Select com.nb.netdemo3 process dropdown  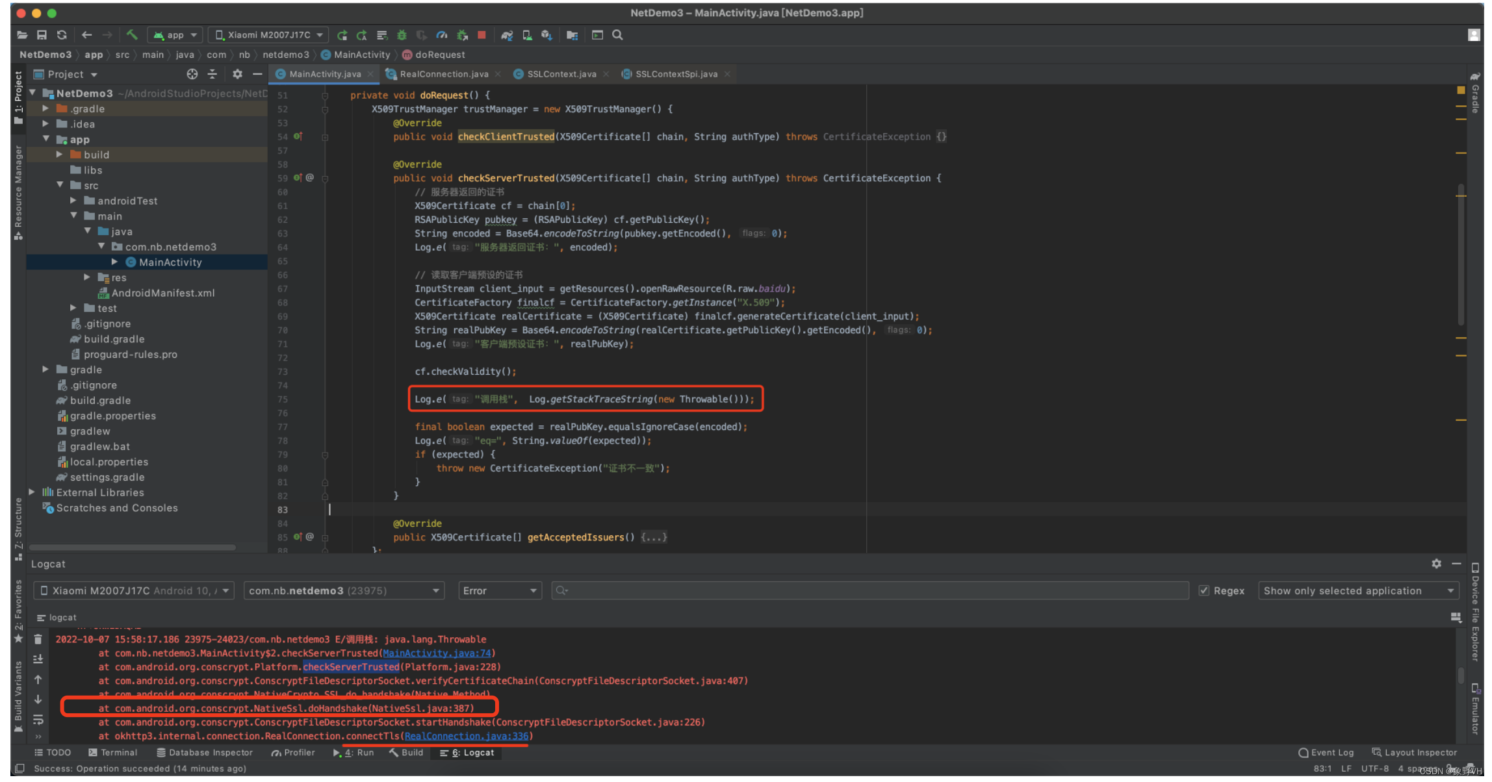click(341, 590)
